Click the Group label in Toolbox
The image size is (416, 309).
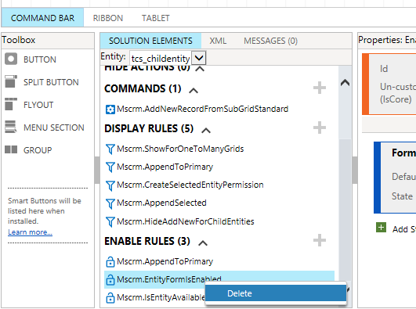38,150
